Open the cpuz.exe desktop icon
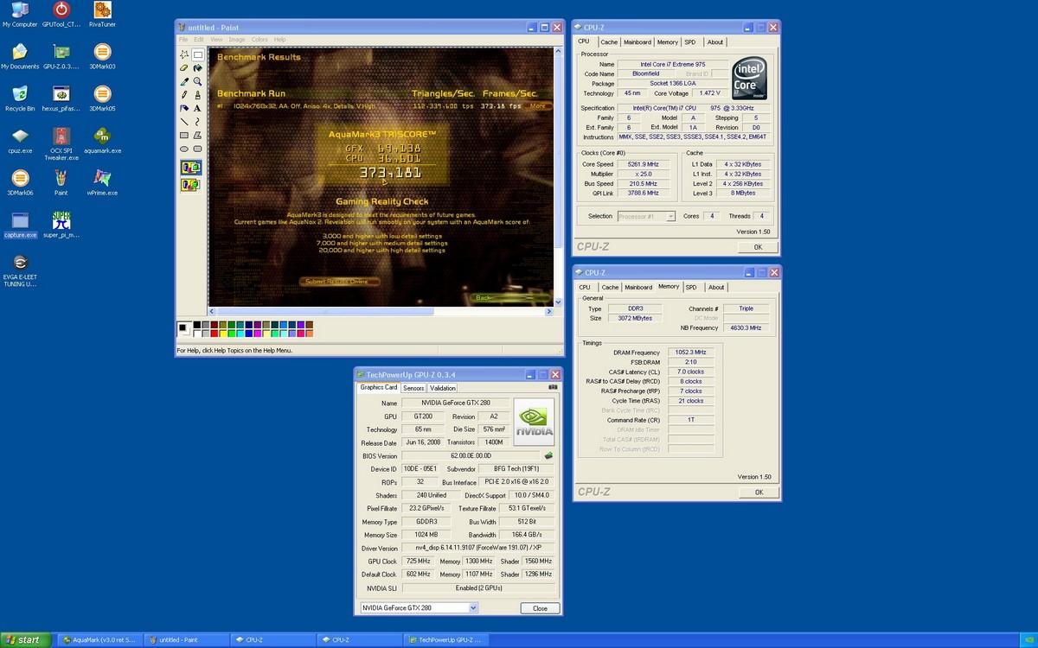Viewport: 1038px width, 648px height. (x=19, y=141)
